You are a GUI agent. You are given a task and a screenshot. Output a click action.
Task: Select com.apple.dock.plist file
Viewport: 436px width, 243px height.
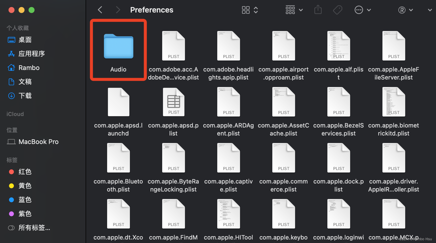339,158
